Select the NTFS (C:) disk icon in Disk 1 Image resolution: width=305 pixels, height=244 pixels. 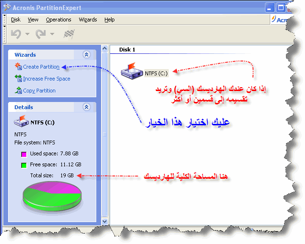(x=132, y=71)
